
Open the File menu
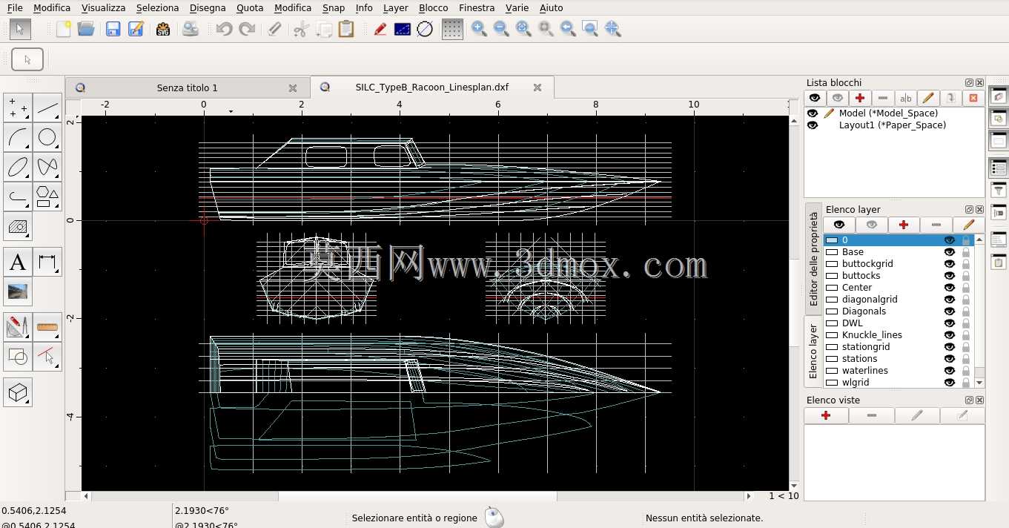tap(15, 7)
